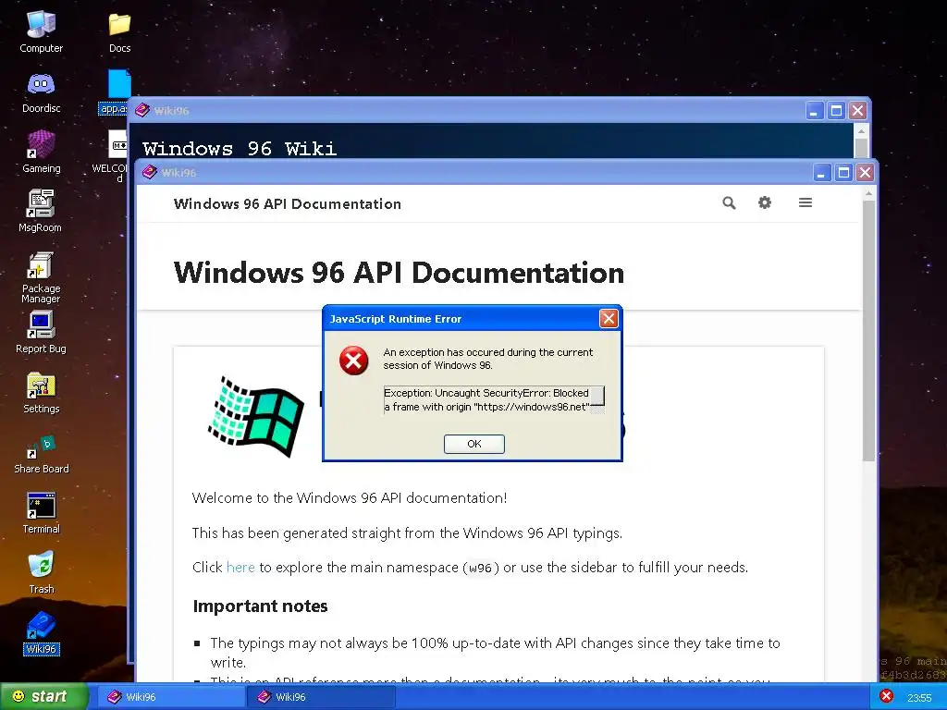
Task: Open the gear settings in API Documentation
Action: 765,202
